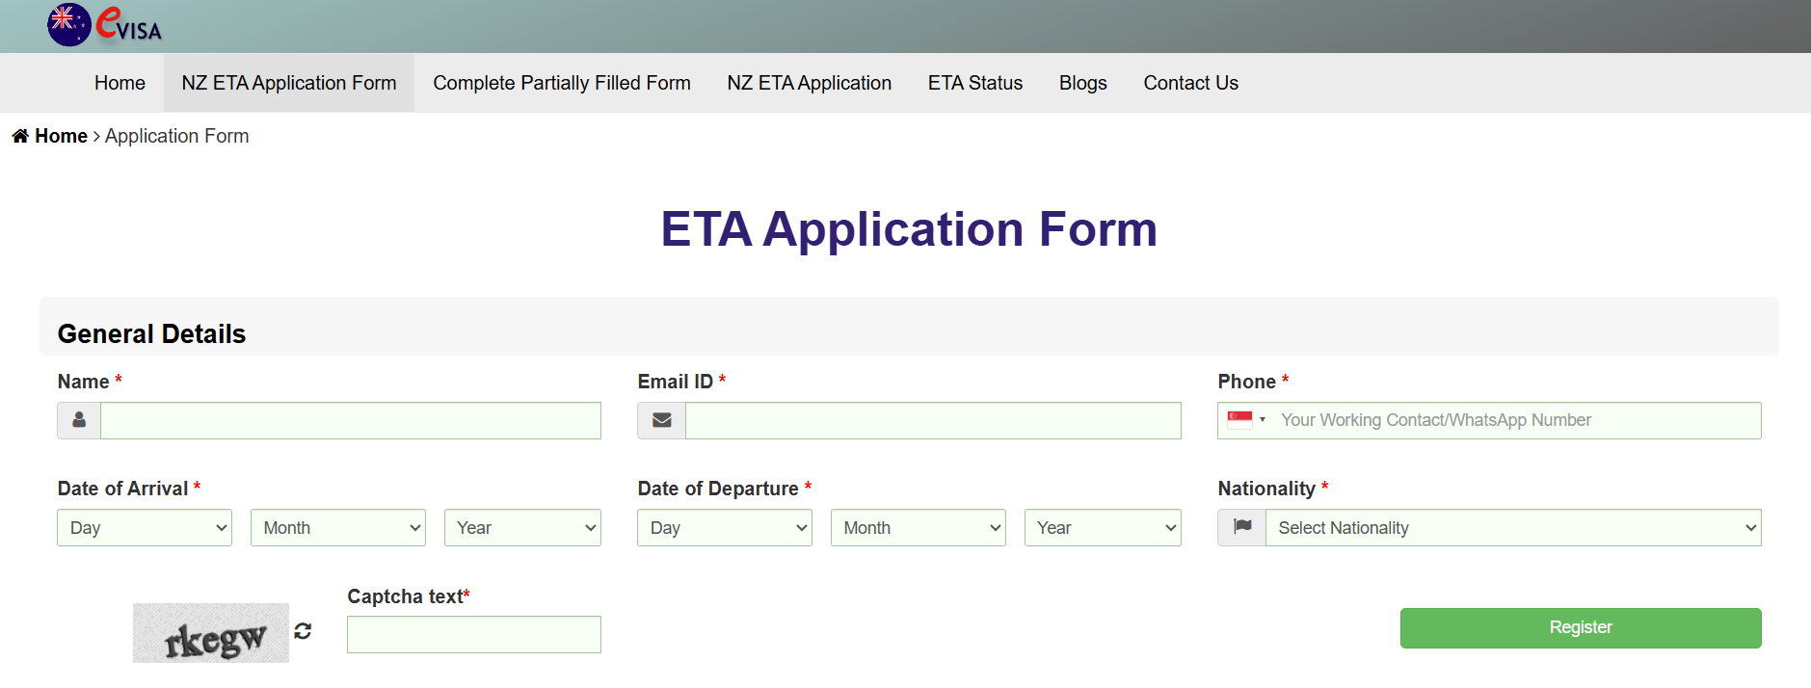Expand the Date of Departure Year dropdown
Screen dimensions: 1811x688
pos(1103,528)
